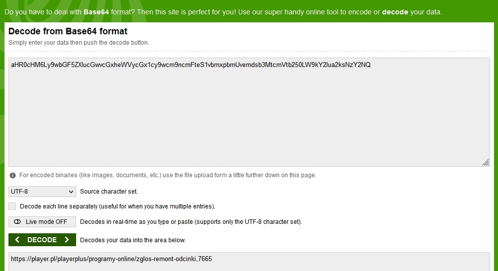Viewport: 498px width, 271px height.
Task: Click the info icon beside encoded binaries note
Action: tap(13, 175)
